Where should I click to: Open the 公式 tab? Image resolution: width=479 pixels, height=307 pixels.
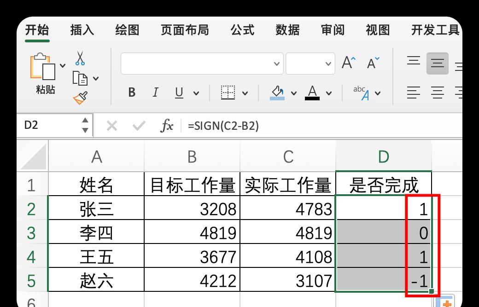coord(242,30)
